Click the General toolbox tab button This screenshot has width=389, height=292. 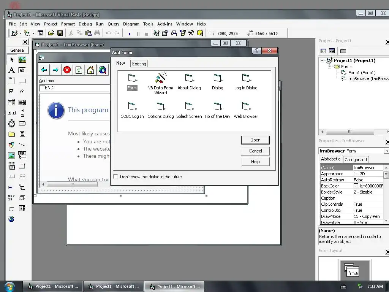click(17, 50)
